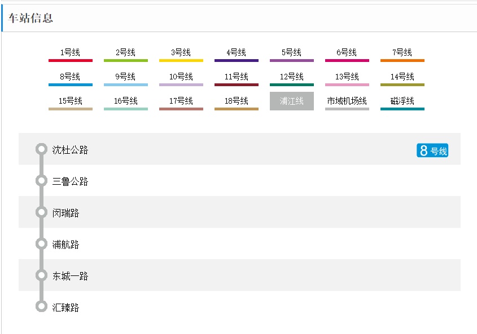Image resolution: width=477 pixels, height=334 pixels.
Task: Switch to the 1号线 tab
Action: pos(70,53)
